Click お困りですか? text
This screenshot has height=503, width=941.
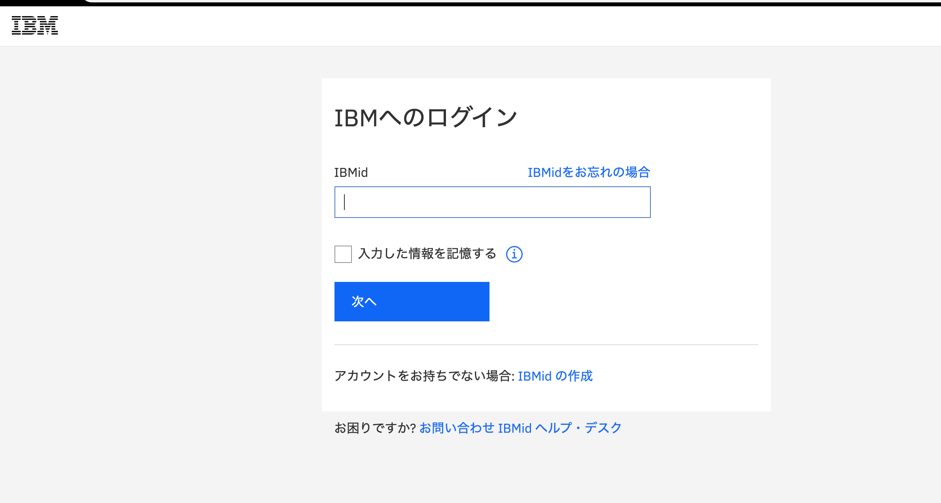(x=375, y=428)
